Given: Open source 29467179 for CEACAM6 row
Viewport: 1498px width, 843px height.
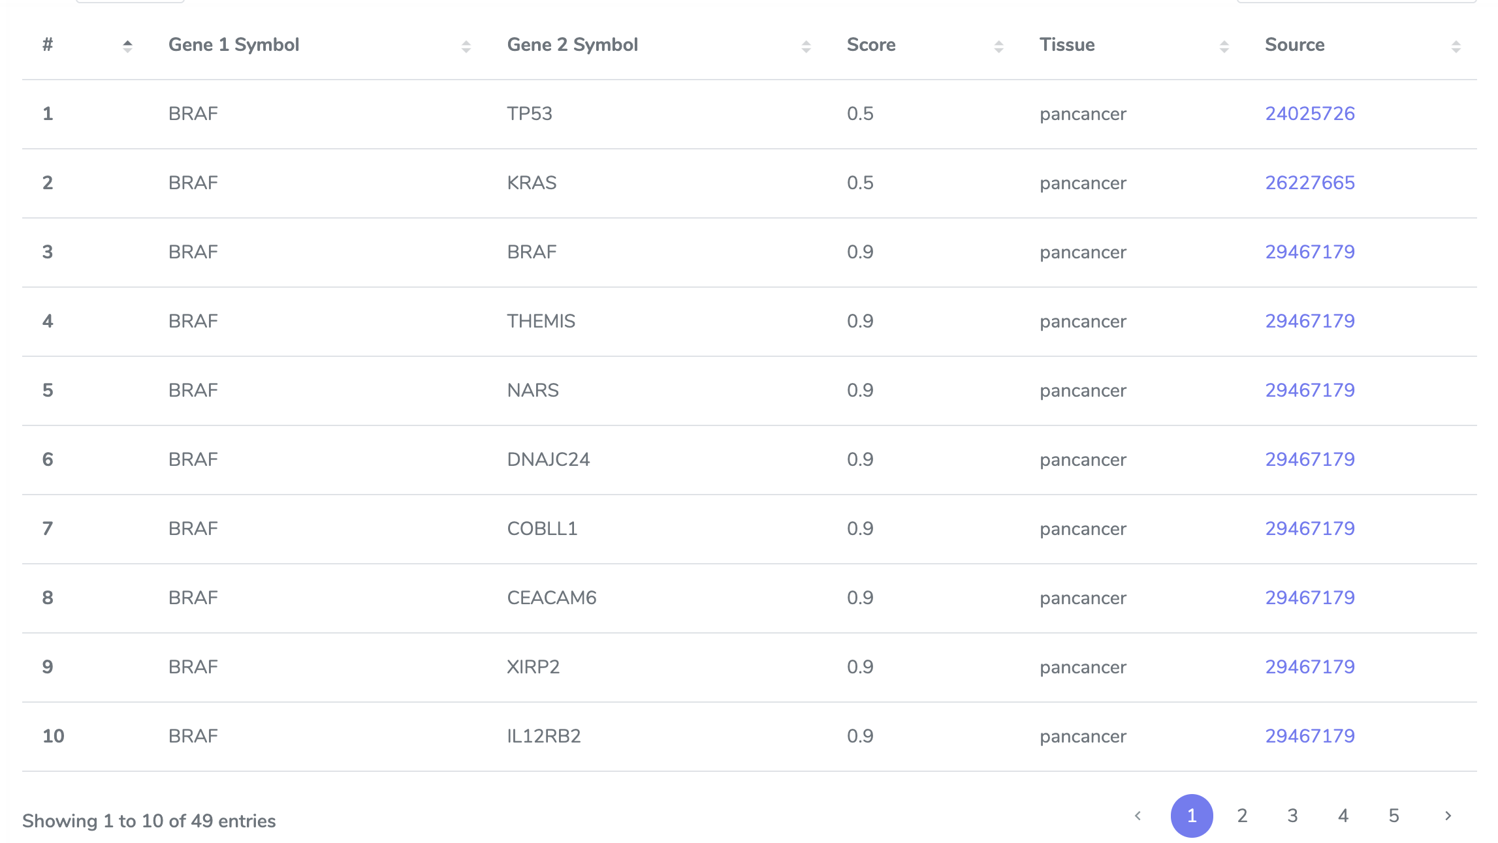Looking at the screenshot, I should [1310, 598].
